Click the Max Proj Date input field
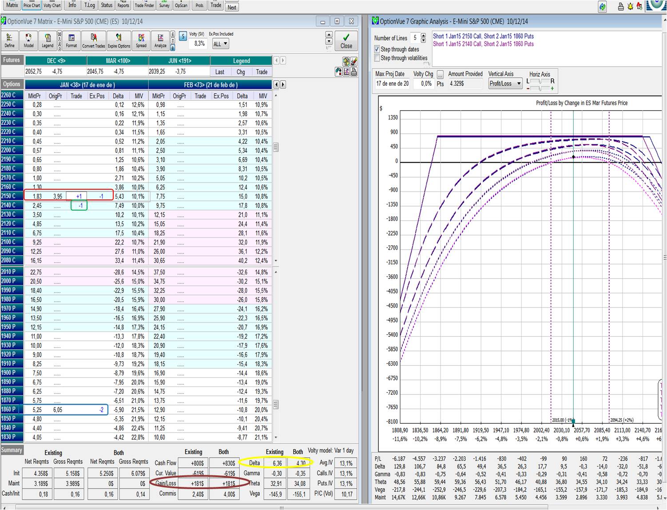Screen dimensions: 667x510 coord(392,84)
